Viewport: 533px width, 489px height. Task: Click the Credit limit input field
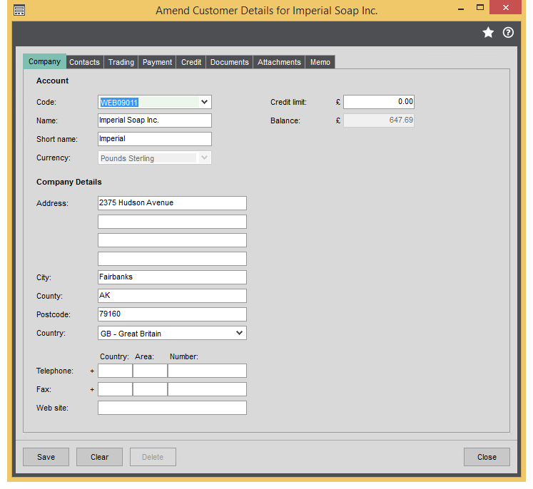tap(378, 102)
